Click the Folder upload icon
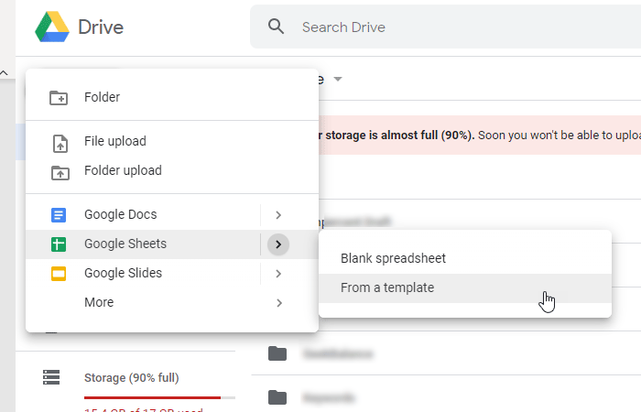The height and width of the screenshot is (412, 641). [59, 171]
